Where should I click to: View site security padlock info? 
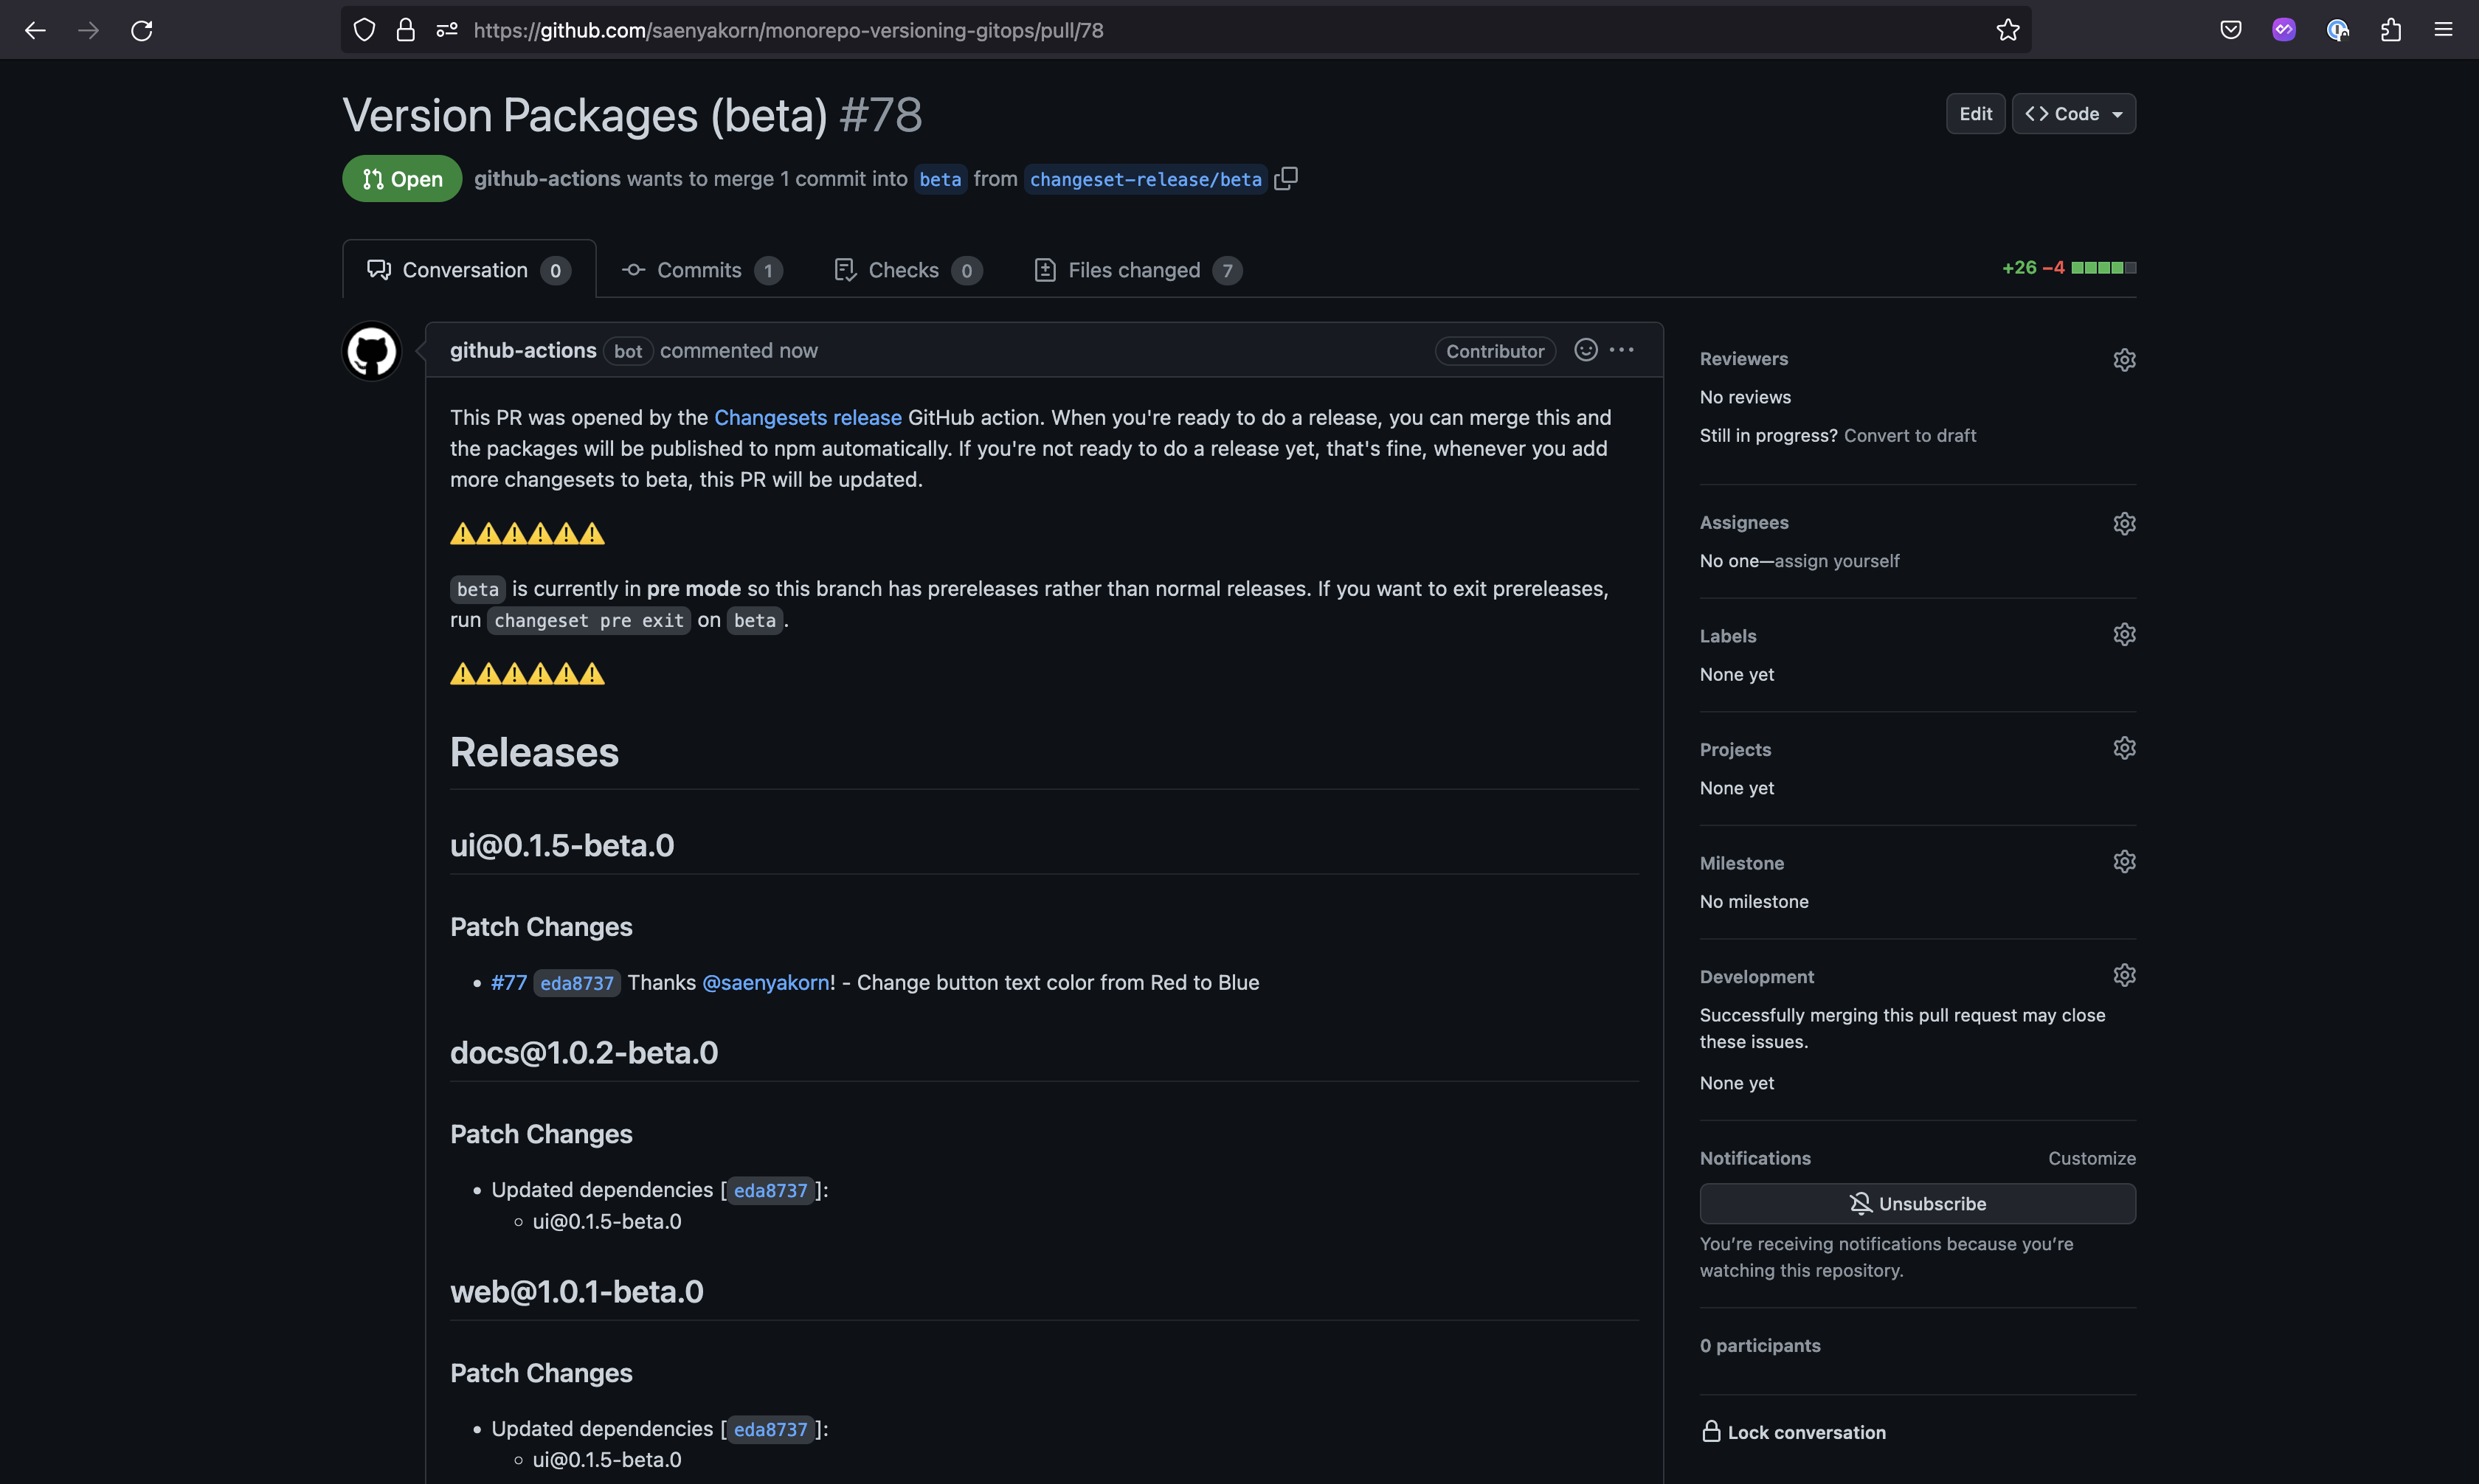coord(405,30)
